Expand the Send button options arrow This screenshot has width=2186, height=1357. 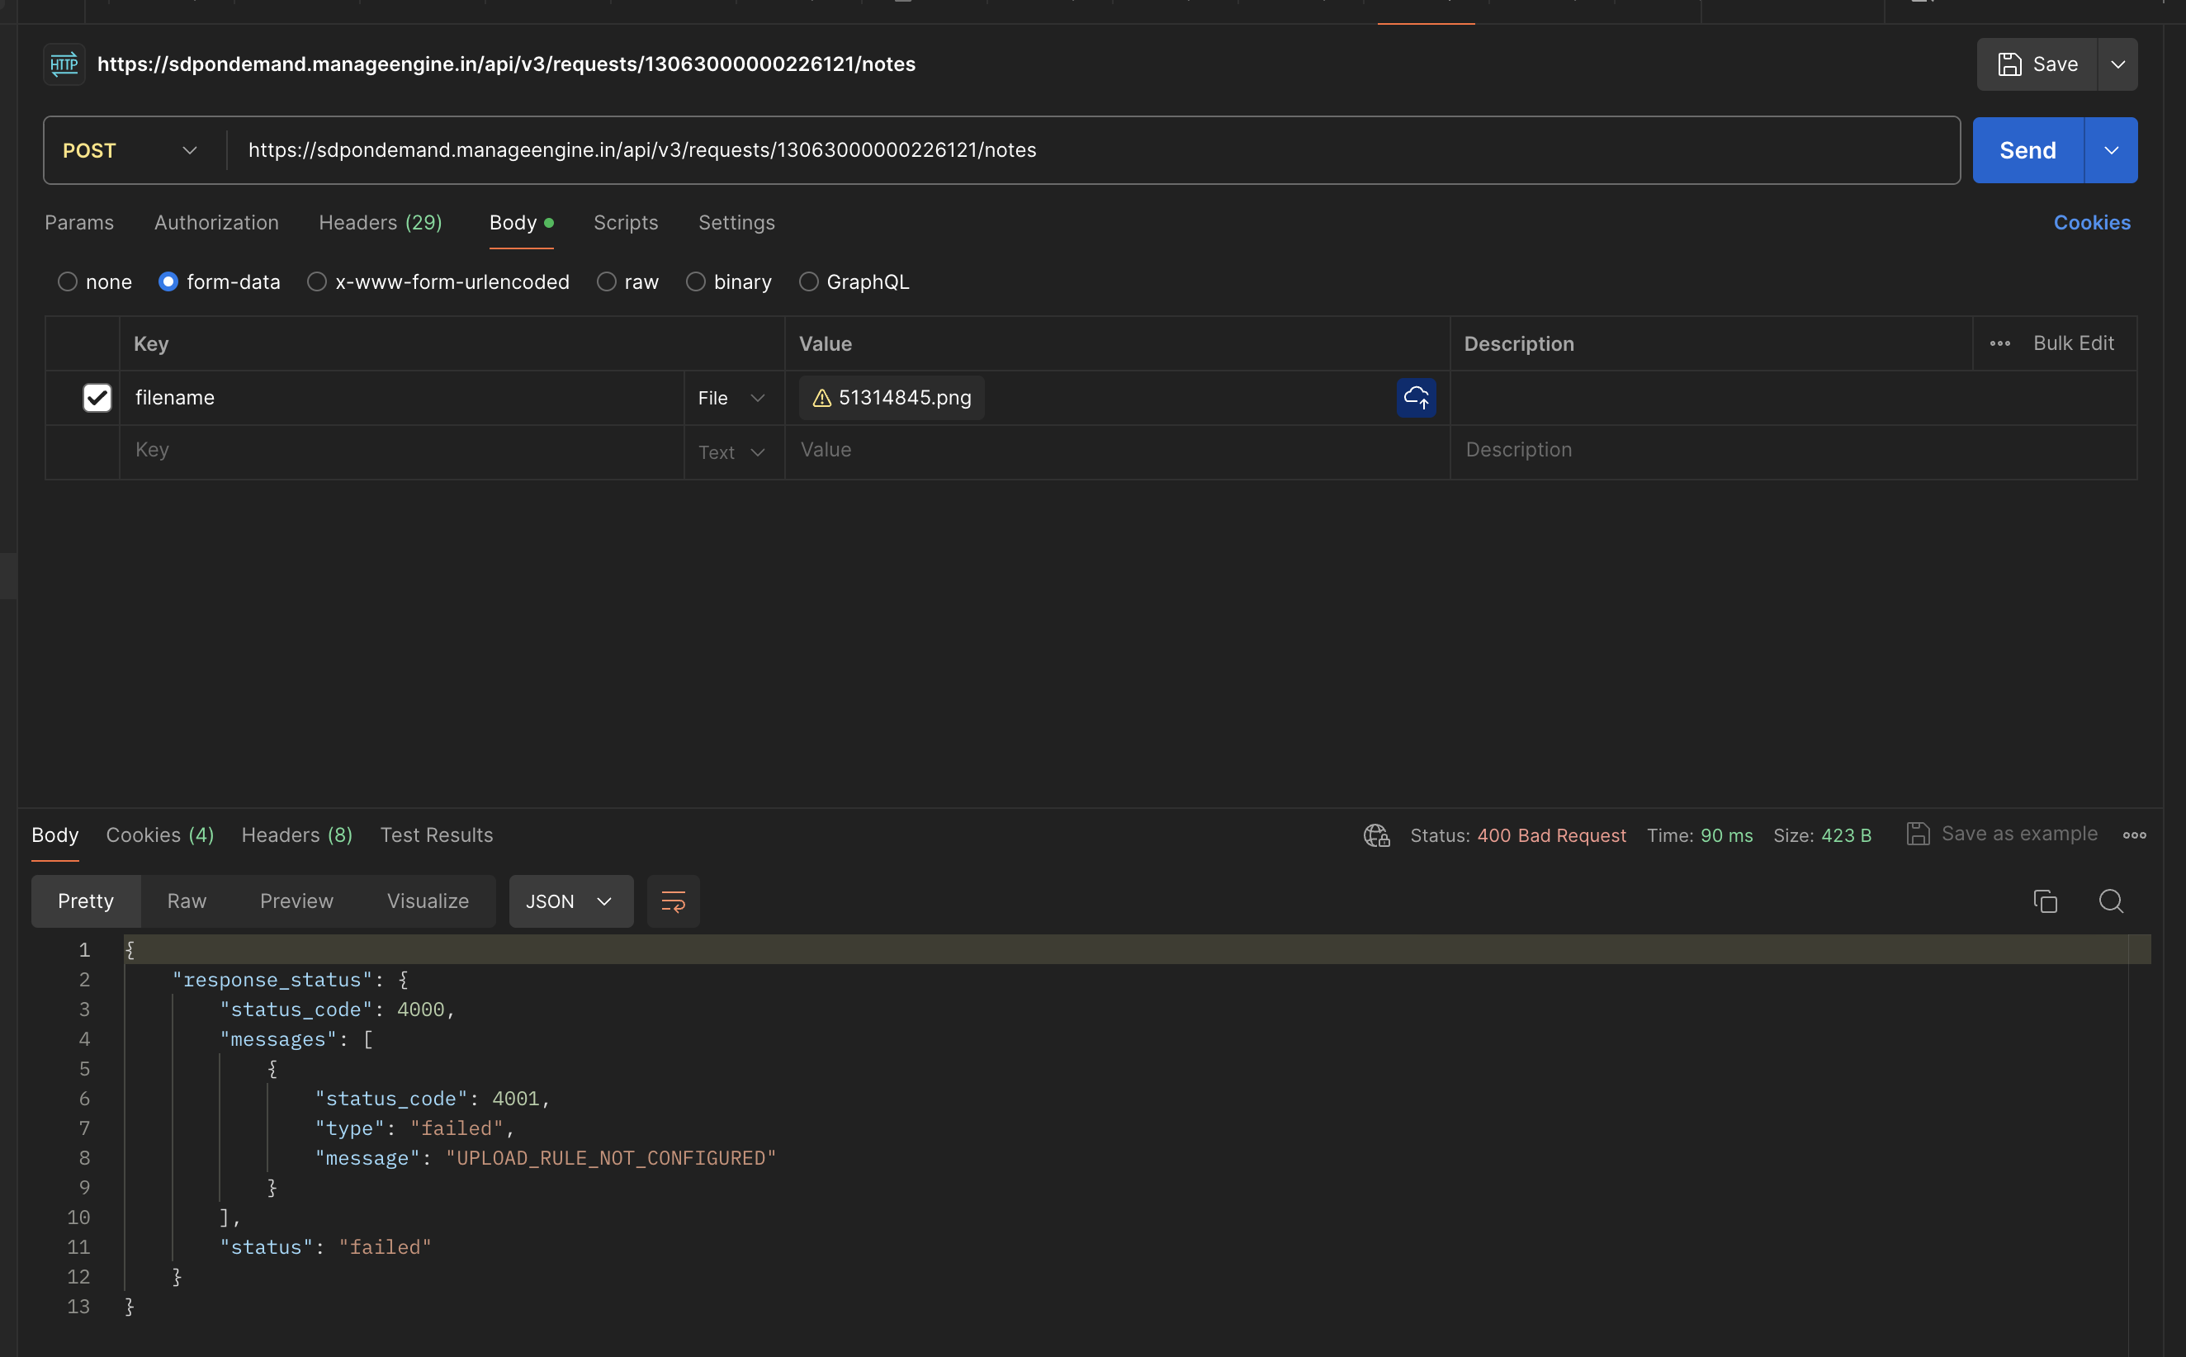(2111, 151)
